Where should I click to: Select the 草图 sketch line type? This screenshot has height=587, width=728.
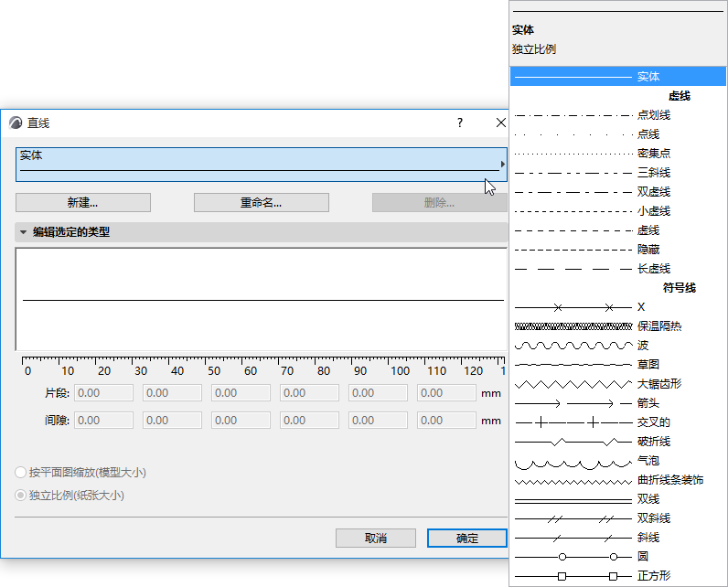coord(618,365)
